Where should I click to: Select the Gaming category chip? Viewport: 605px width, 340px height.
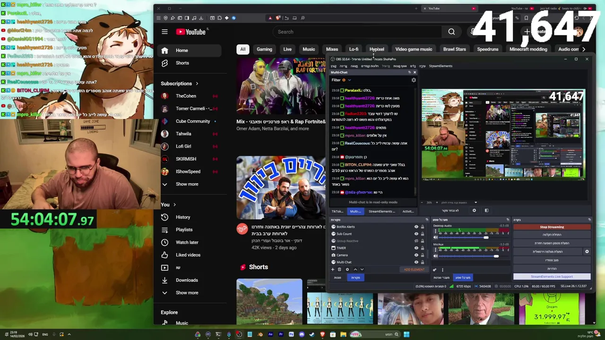pos(264,49)
